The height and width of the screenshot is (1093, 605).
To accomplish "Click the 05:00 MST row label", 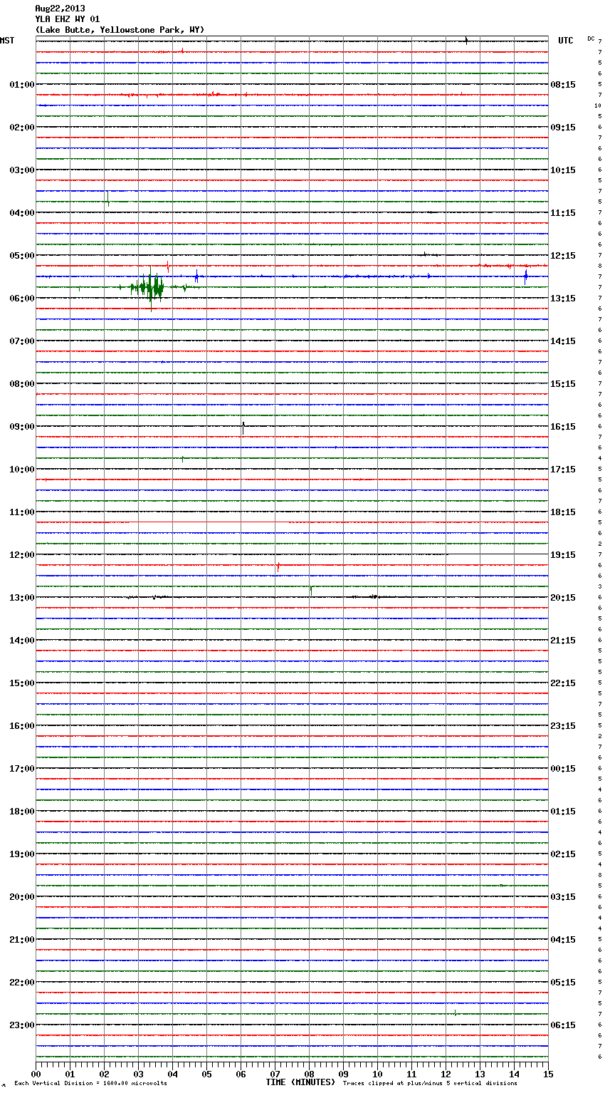I will coord(22,256).
